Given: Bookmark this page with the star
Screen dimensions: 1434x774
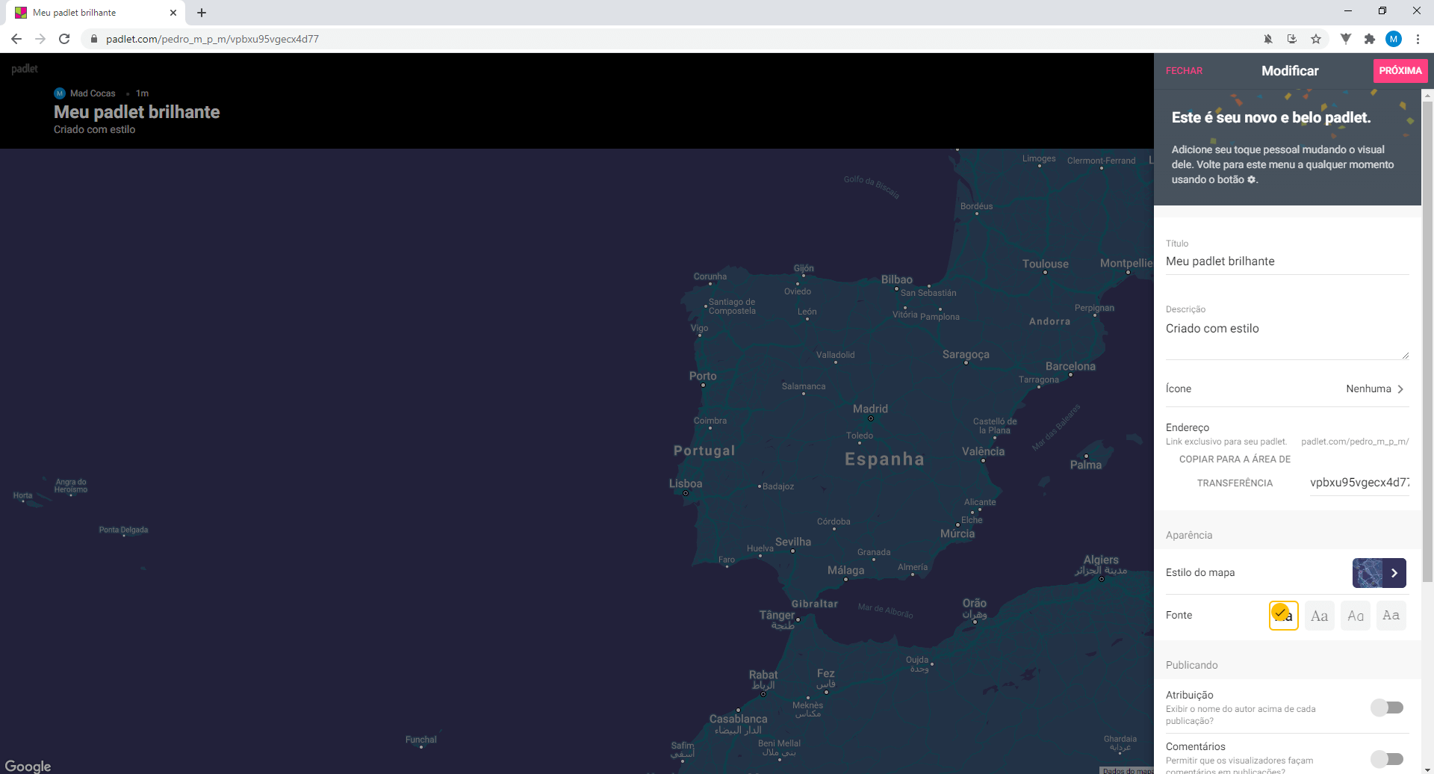Looking at the screenshot, I should coord(1316,39).
